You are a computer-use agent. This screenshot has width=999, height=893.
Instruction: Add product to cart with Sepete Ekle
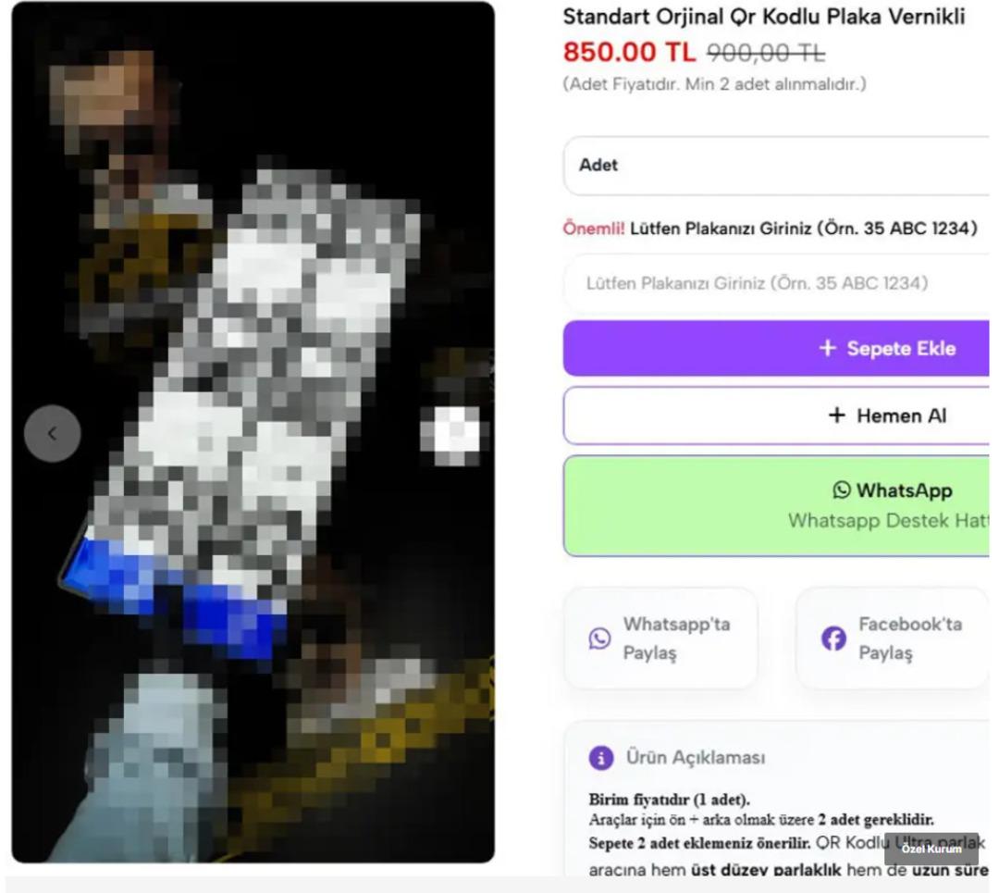click(x=776, y=348)
